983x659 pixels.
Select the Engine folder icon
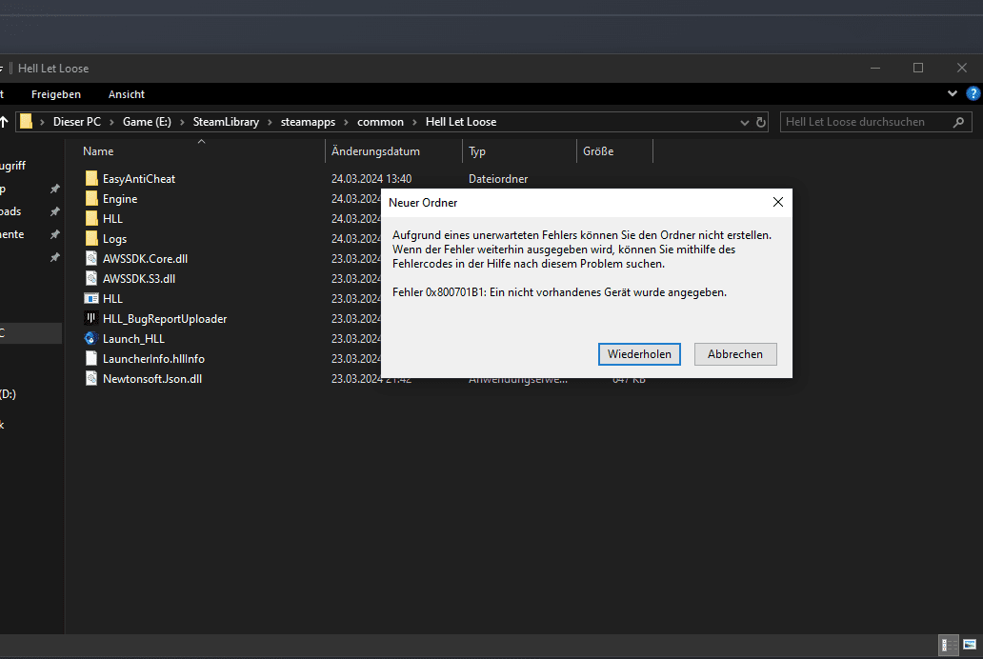pos(91,199)
